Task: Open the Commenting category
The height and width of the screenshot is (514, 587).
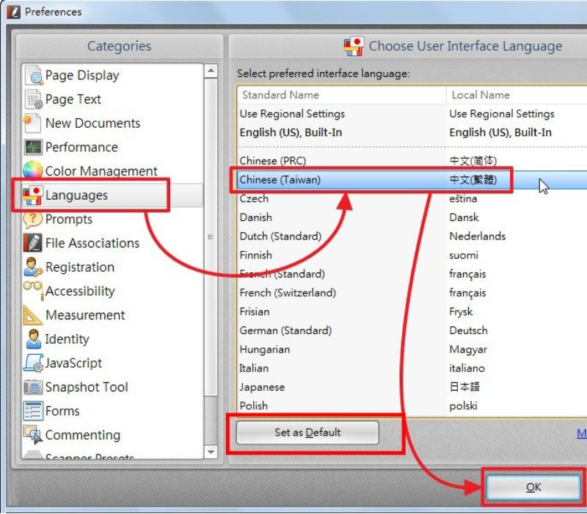Action: click(x=82, y=435)
